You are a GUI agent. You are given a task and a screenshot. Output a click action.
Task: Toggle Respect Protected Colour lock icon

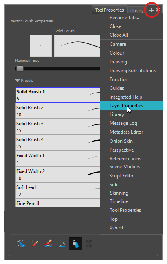(75, 244)
